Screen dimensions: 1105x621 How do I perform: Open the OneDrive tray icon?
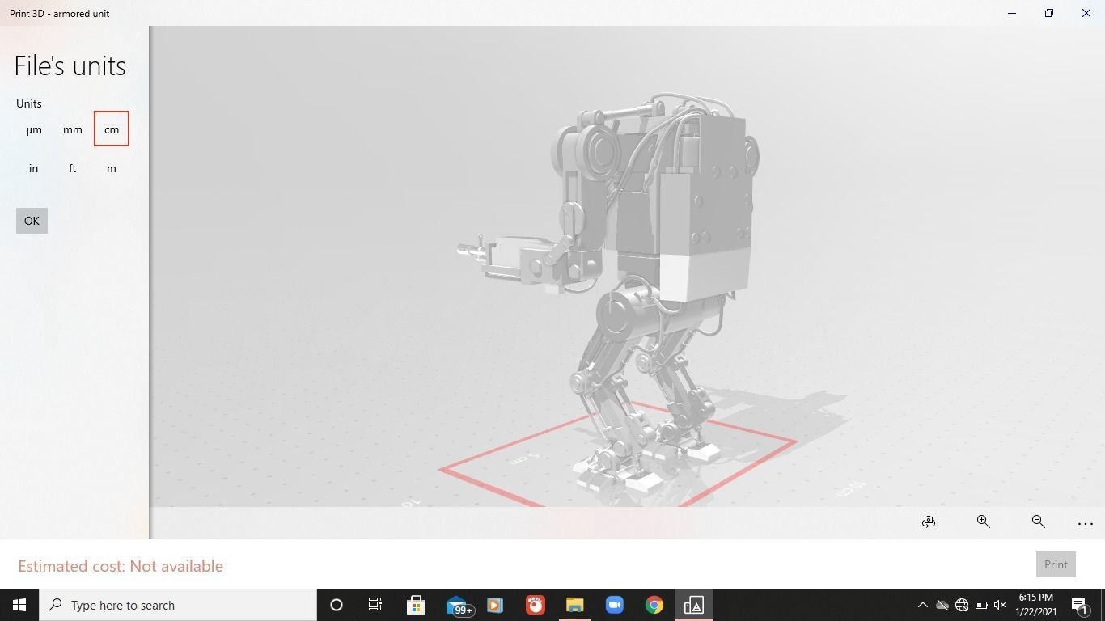pos(942,605)
